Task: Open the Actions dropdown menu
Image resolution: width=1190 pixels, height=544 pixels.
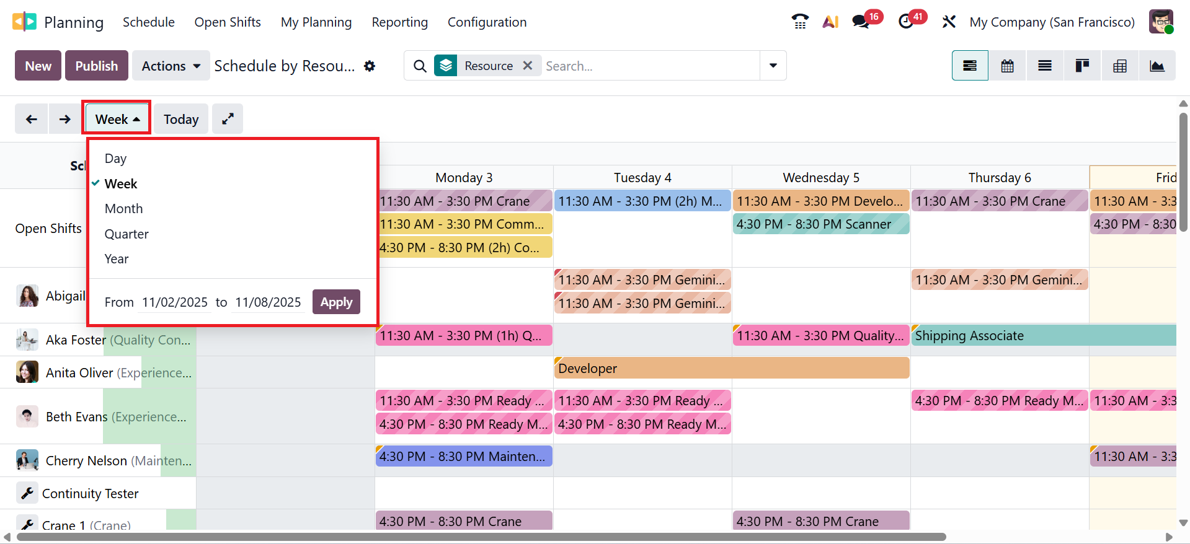Action: tap(171, 66)
